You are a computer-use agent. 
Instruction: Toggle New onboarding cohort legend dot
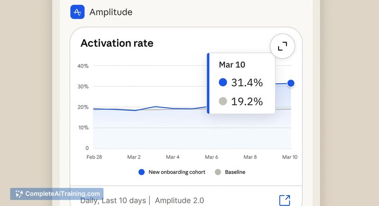[x=141, y=172]
